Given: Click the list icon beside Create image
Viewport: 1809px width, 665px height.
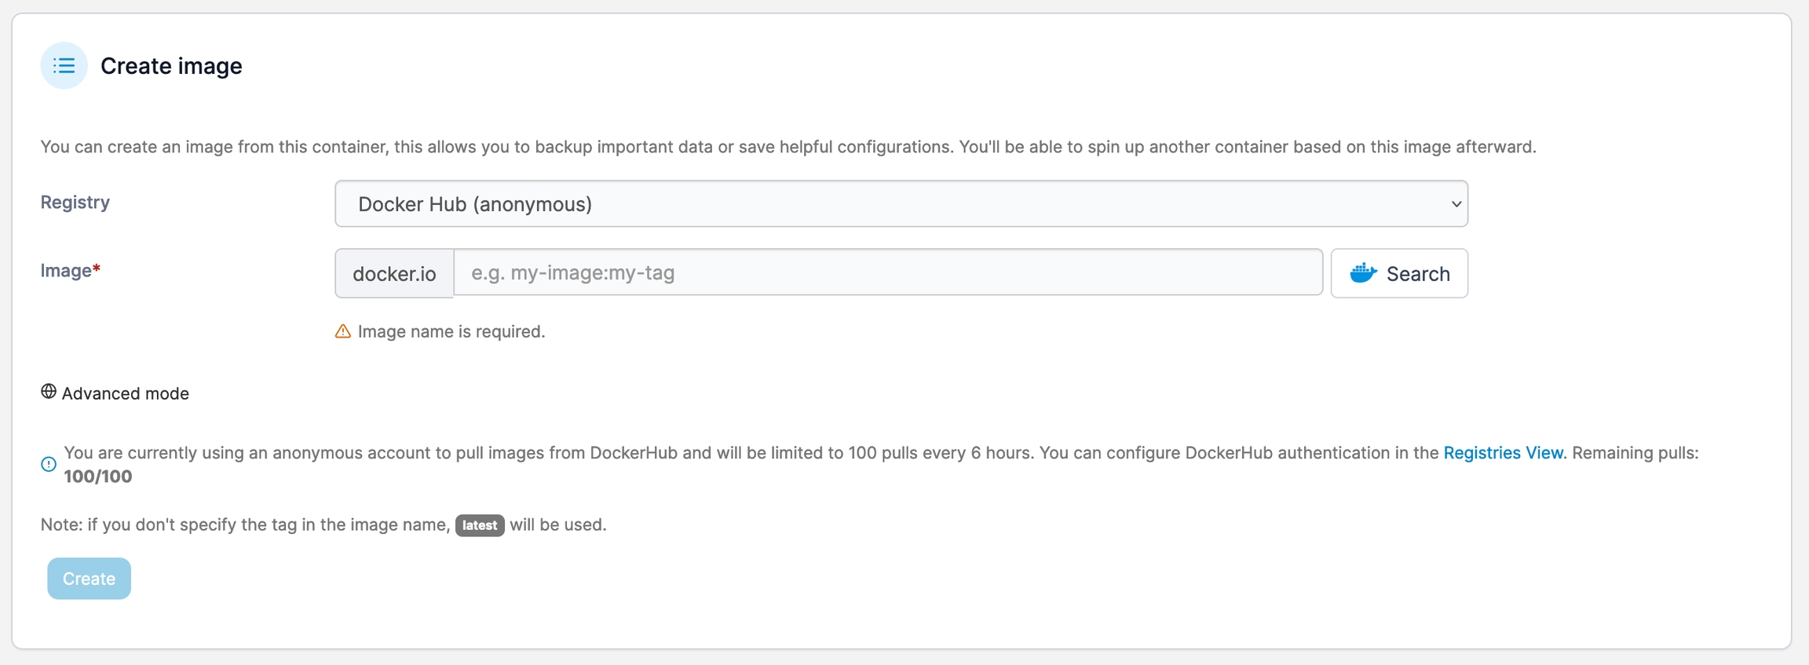Looking at the screenshot, I should [64, 66].
